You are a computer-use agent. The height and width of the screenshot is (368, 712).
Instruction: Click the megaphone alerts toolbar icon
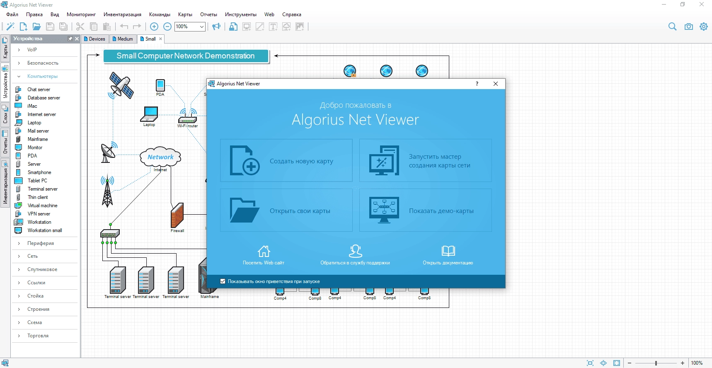click(216, 27)
